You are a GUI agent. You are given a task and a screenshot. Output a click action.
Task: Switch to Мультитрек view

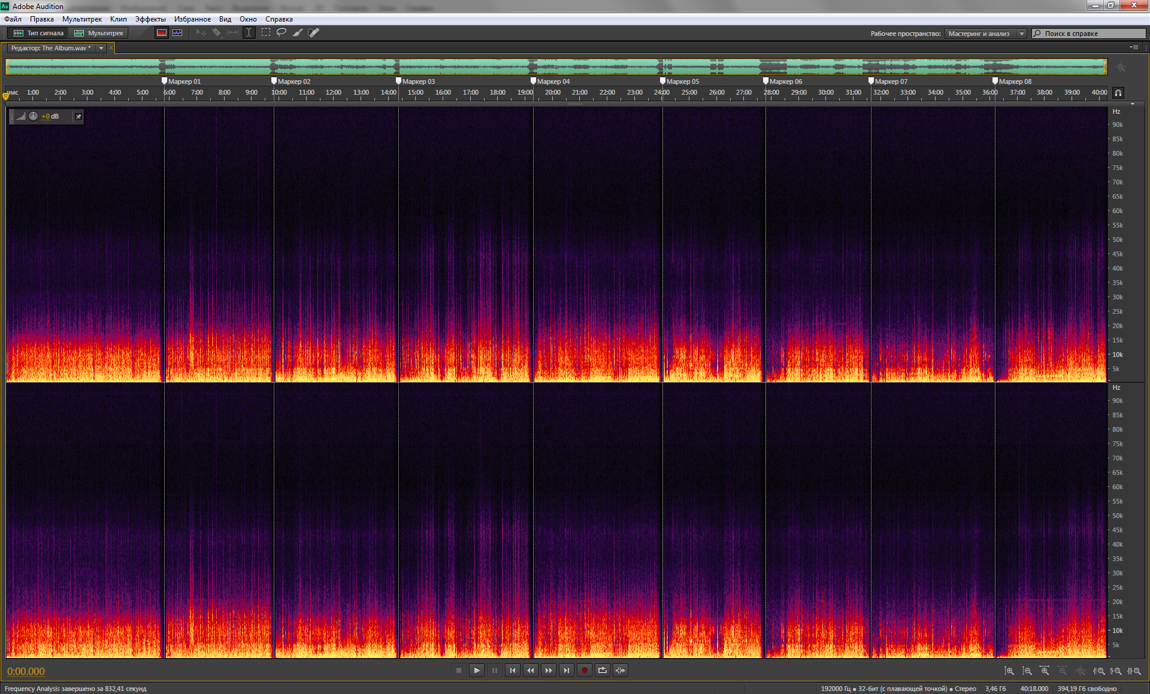pyautogui.click(x=98, y=33)
